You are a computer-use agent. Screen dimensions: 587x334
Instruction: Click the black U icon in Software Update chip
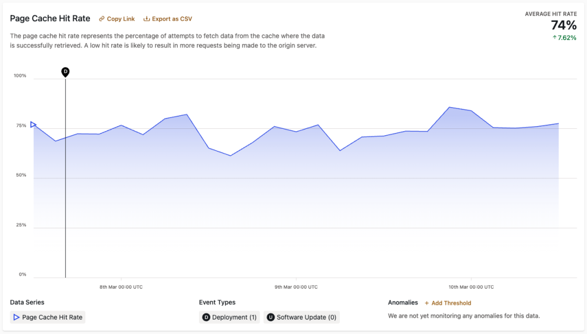point(271,317)
